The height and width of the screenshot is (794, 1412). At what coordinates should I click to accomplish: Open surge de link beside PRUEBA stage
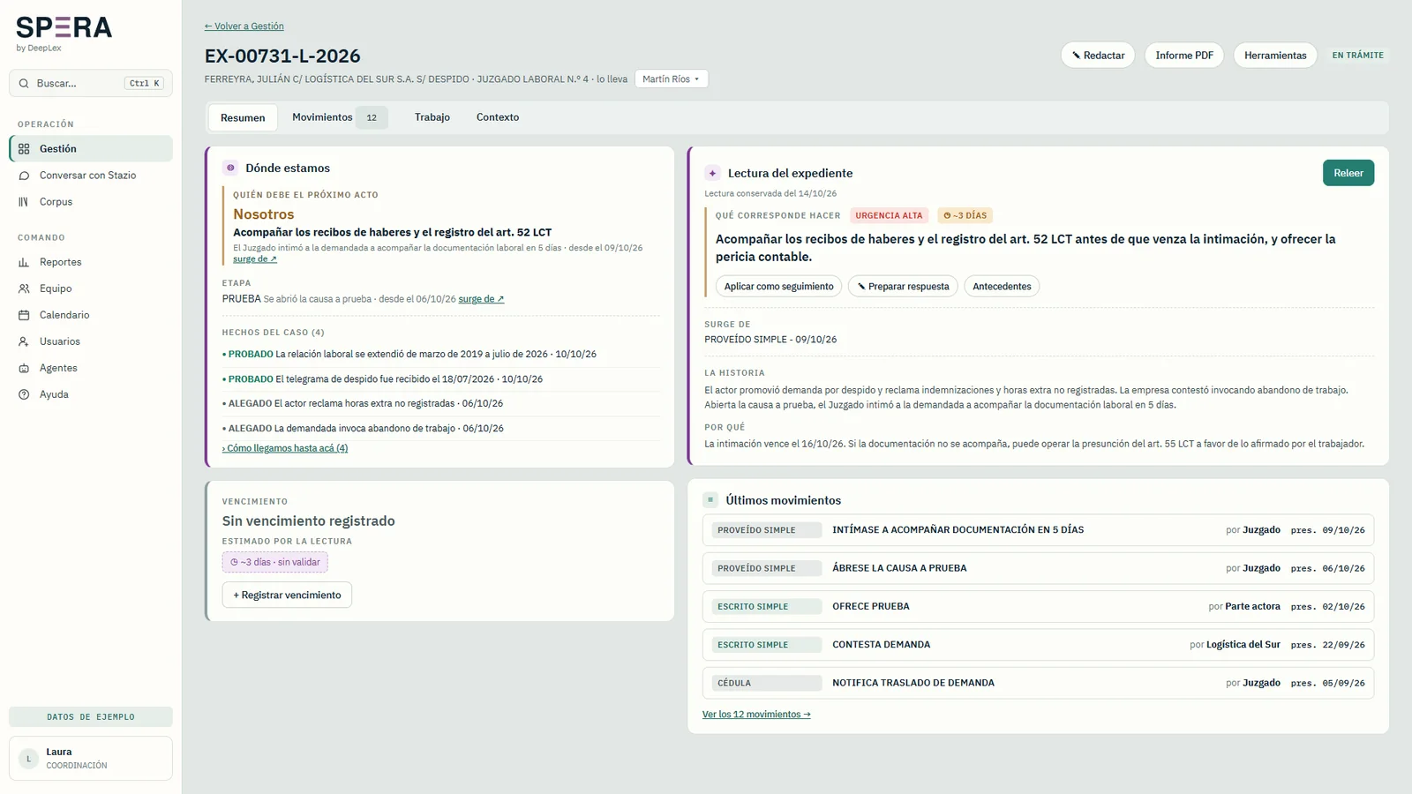pyautogui.click(x=481, y=299)
